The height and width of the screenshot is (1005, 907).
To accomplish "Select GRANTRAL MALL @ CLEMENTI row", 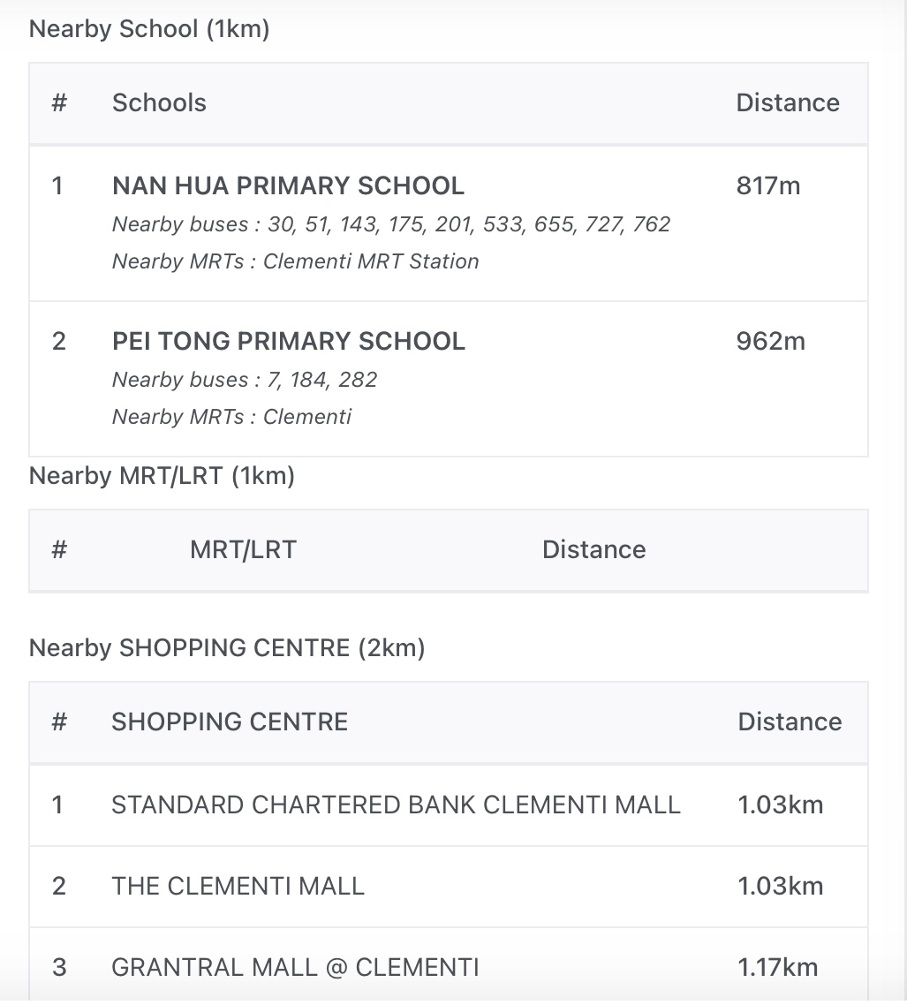I will (x=295, y=968).
